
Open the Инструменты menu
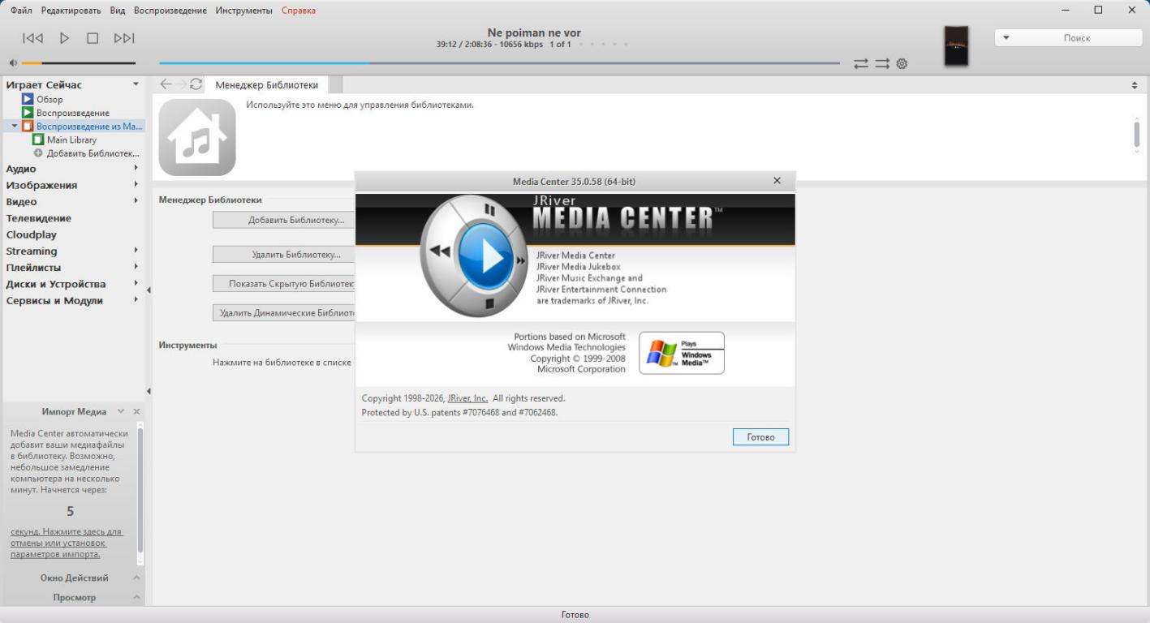point(243,11)
